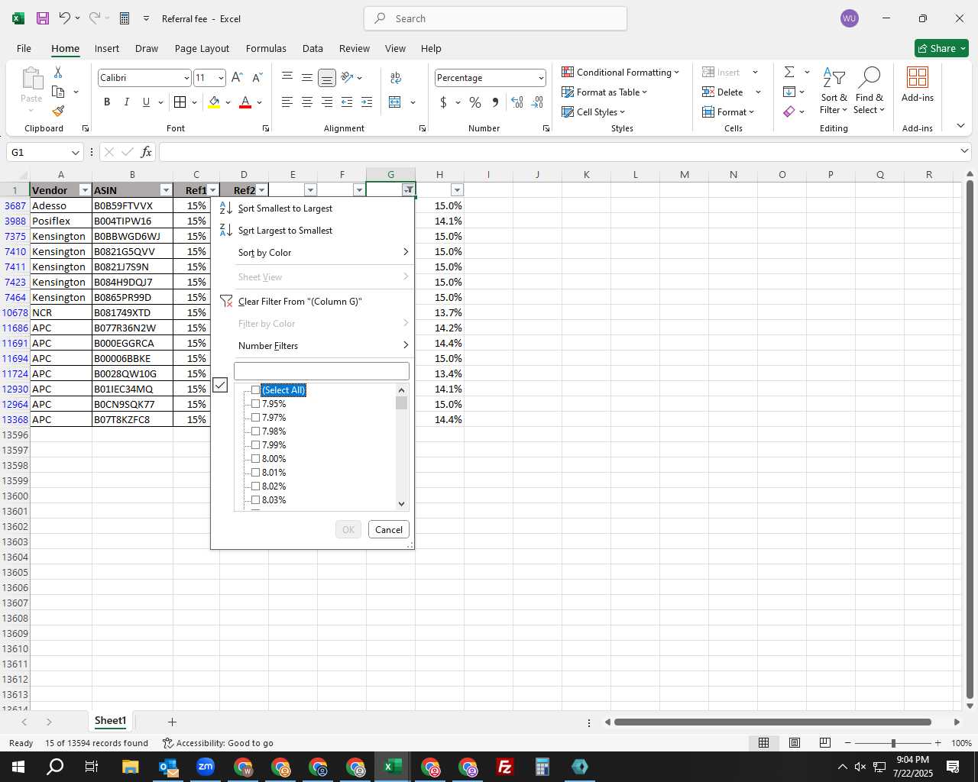The width and height of the screenshot is (978, 782).
Task: Click Decrease Decimal icon
Action: coord(537,102)
